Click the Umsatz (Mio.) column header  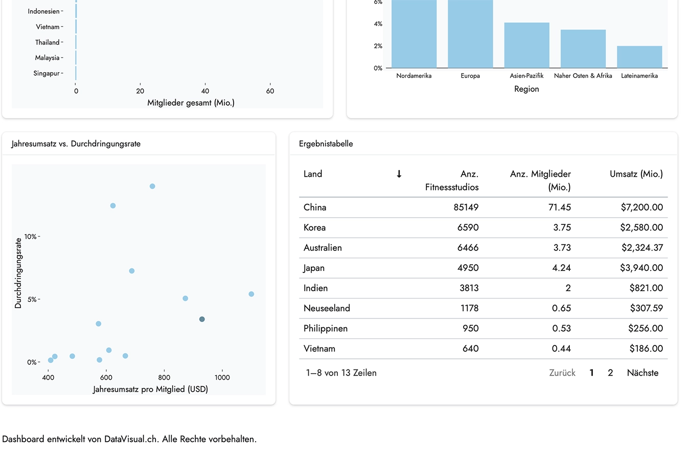pyautogui.click(x=636, y=174)
